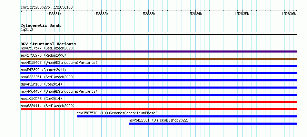
Task: Click the Cytogenetic Bands track title
Action: tap(41, 25)
